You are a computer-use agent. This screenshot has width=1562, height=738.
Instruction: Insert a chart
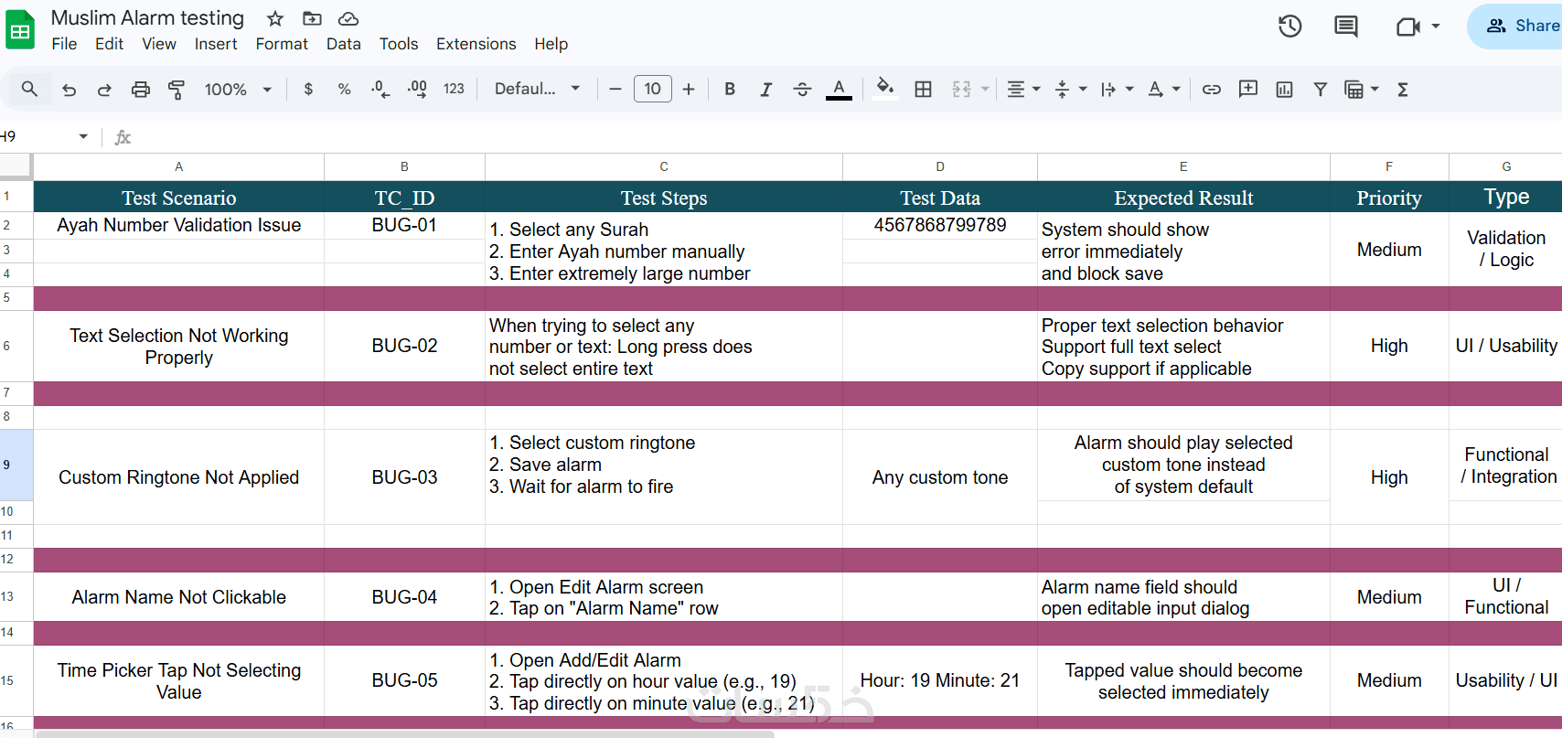pos(1284,89)
